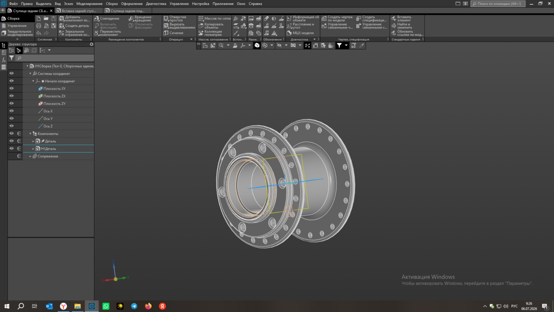
Task: Collapse the Системы координат node
Action: [x=30, y=74]
